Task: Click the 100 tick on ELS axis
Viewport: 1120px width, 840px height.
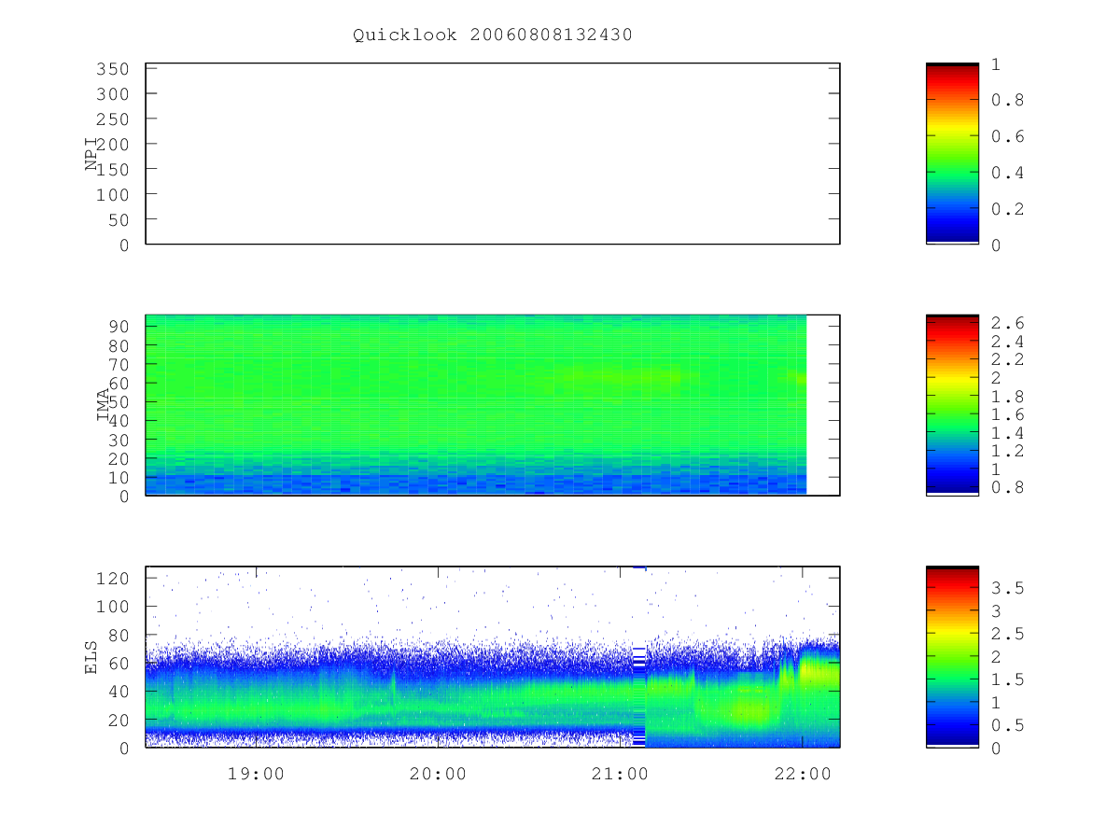Action: coord(114,607)
